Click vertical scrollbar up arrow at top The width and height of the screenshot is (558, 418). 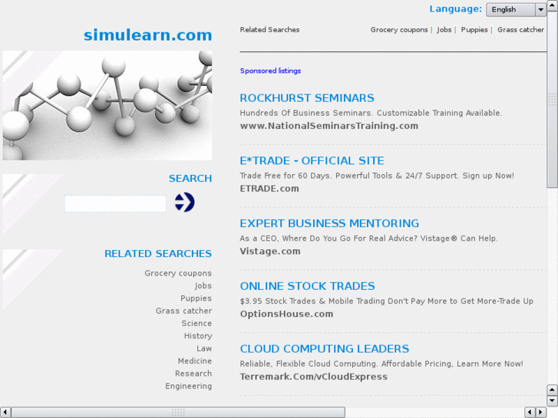[552, 5]
